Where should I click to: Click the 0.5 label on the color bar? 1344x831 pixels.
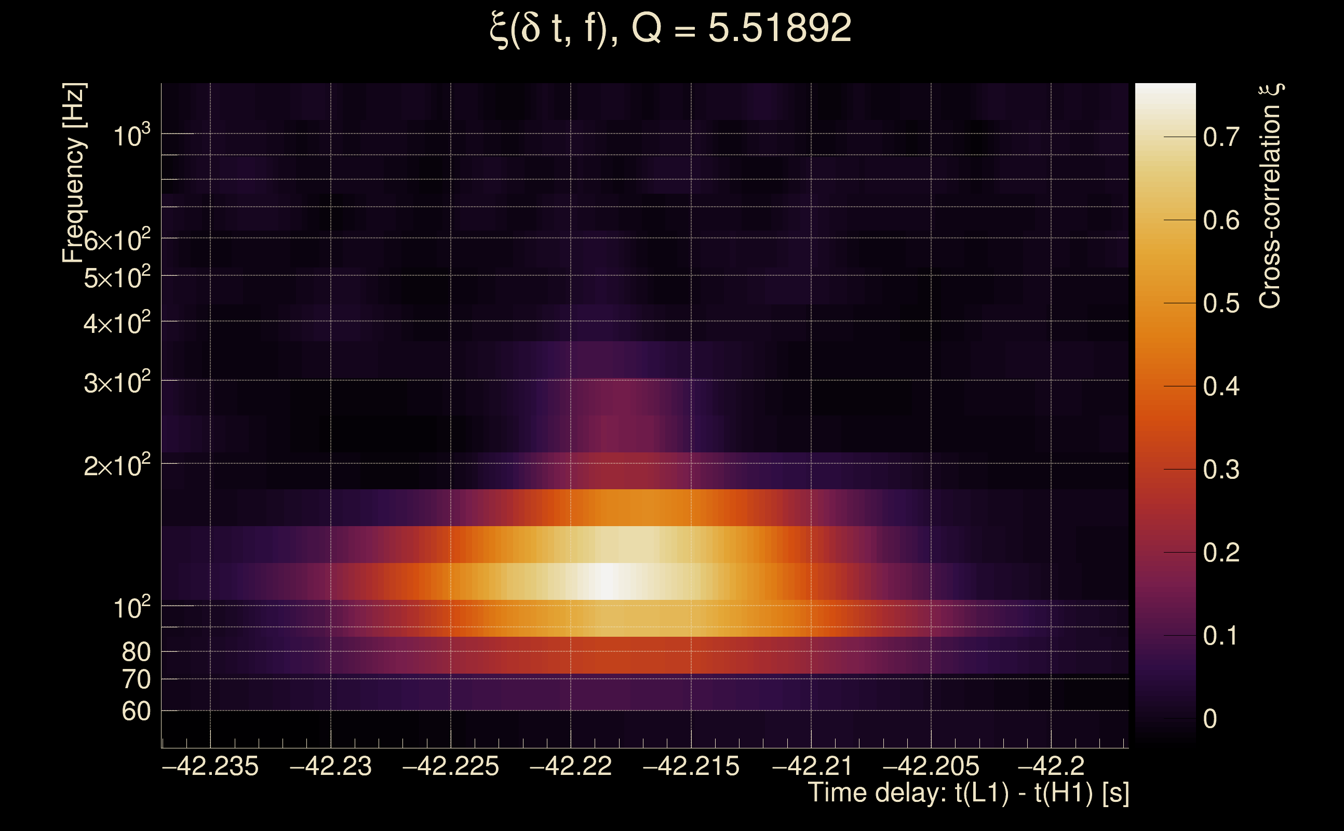pos(1221,303)
